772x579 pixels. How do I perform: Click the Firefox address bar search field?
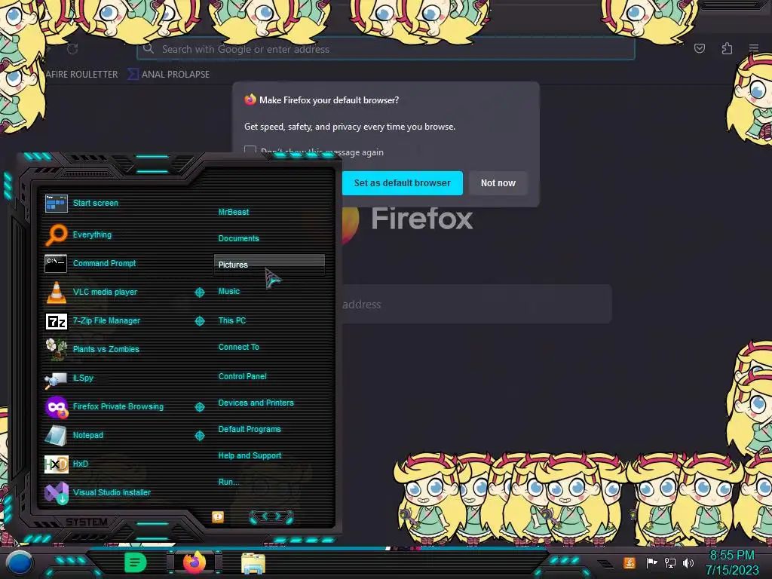click(x=386, y=49)
